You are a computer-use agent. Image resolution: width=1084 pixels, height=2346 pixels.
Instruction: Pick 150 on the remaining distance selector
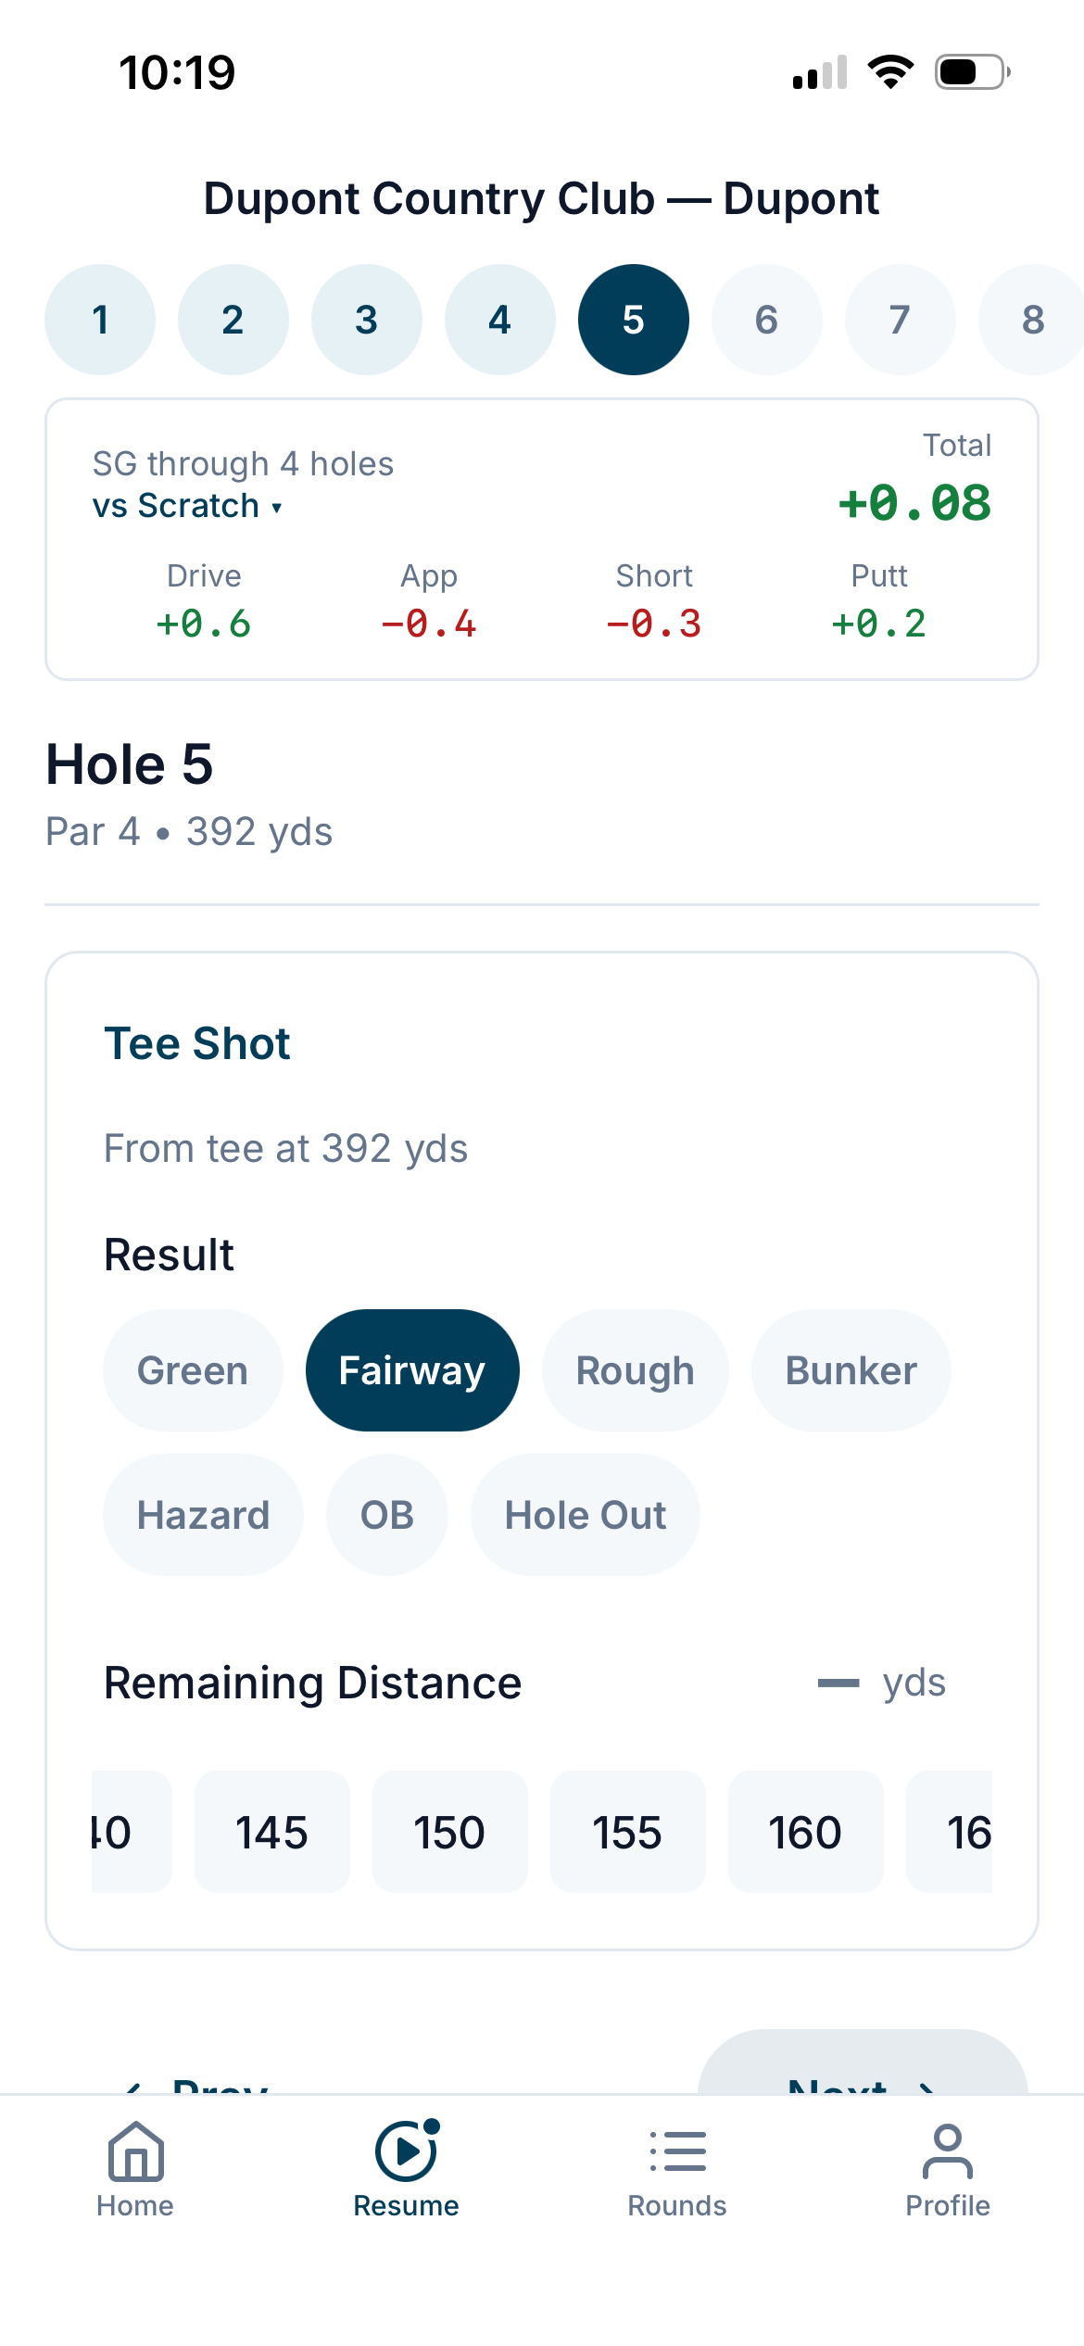click(x=449, y=1832)
